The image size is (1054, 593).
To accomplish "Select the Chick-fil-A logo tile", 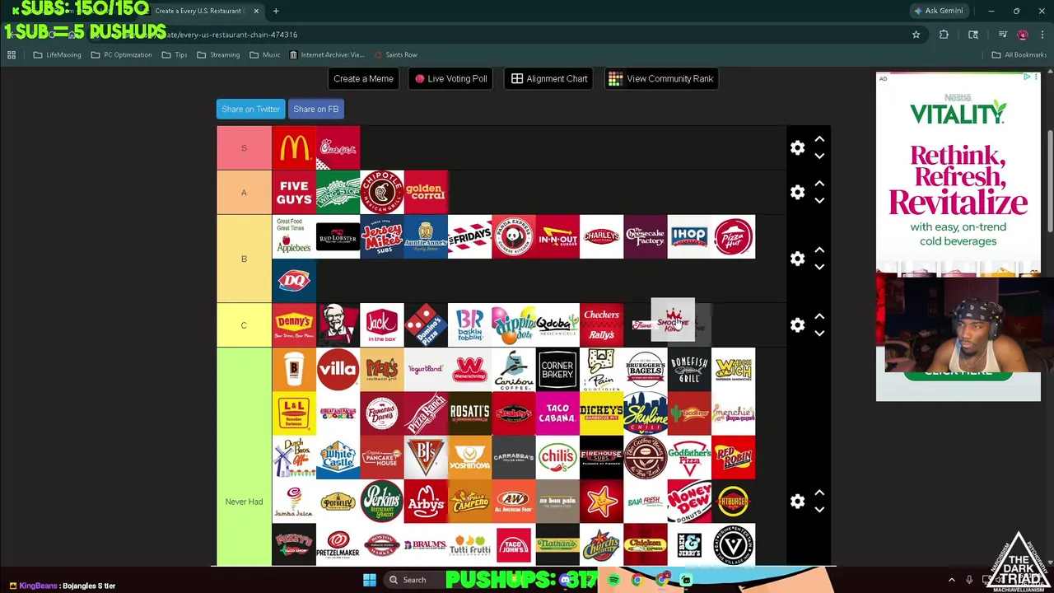I will pos(338,148).
